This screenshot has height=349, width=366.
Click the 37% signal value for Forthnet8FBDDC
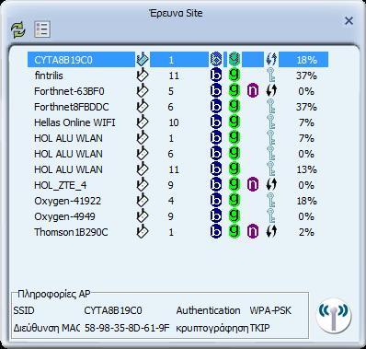(x=306, y=107)
